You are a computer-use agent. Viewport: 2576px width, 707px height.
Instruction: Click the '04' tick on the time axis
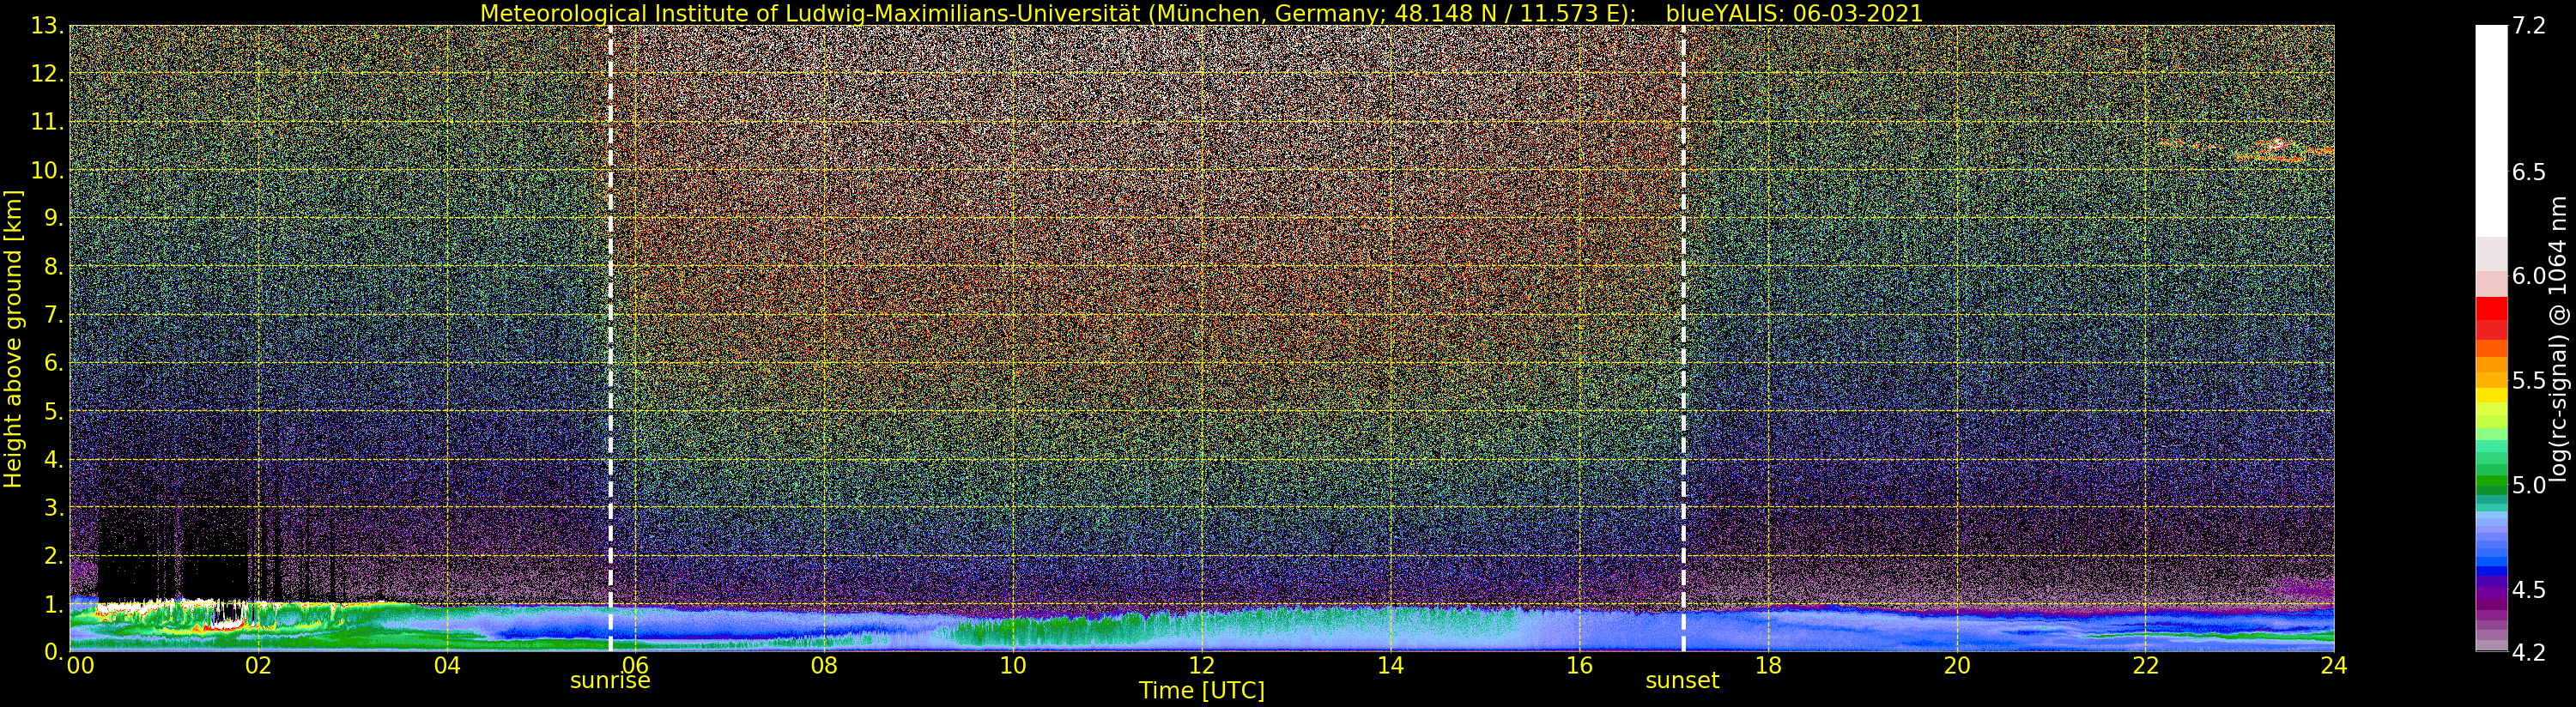[447, 665]
